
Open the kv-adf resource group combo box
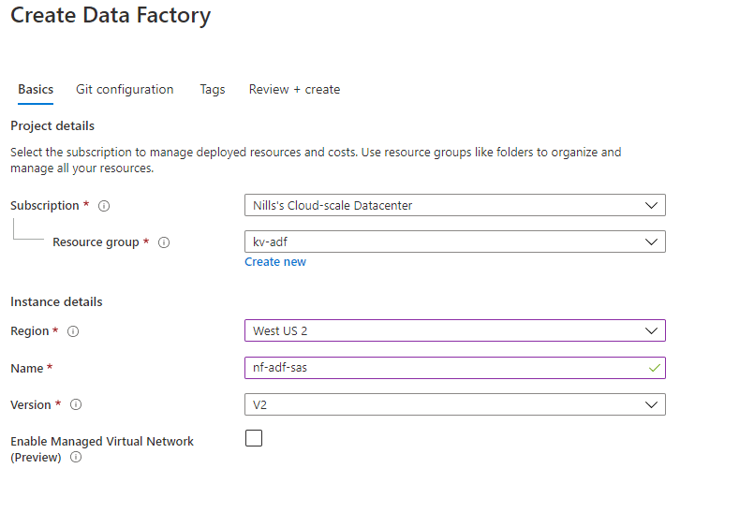[455, 242]
